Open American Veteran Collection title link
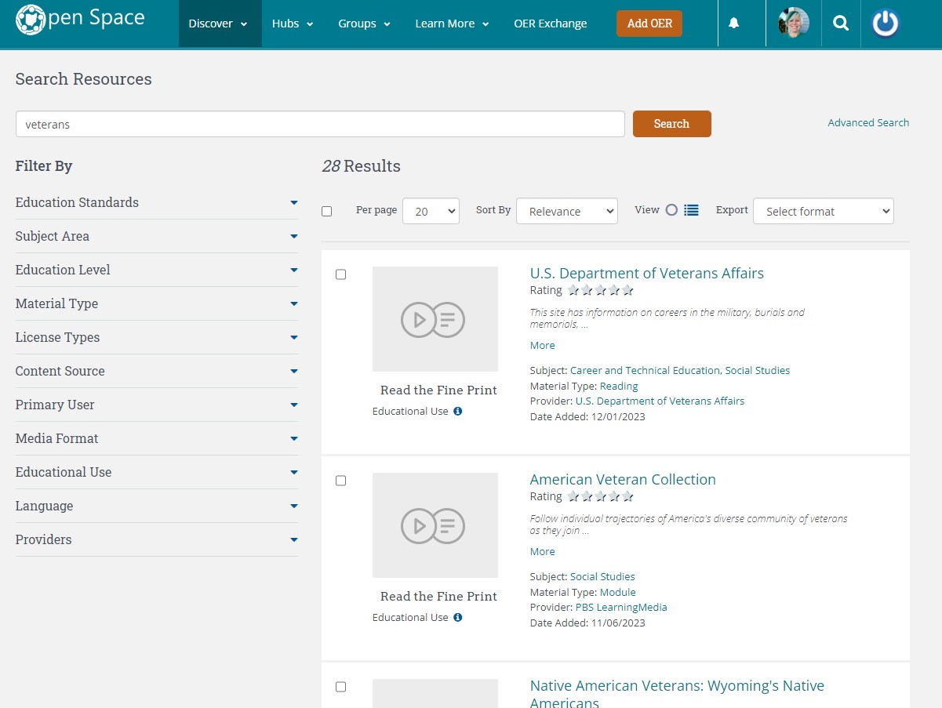942x708 pixels. [623, 480]
